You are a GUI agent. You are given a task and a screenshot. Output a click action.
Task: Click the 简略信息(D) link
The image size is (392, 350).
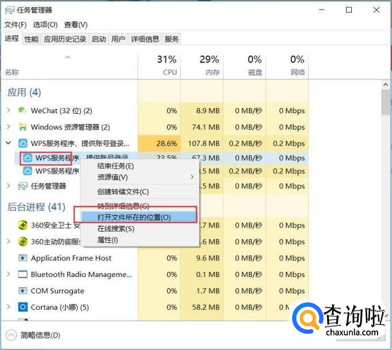click(x=40, y=335)
